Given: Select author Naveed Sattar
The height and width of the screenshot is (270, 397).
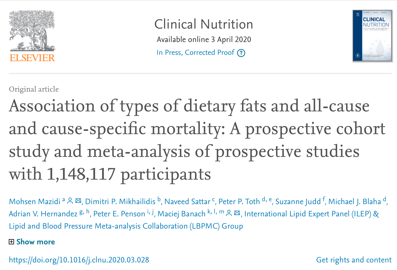Looking at the screenshot, I should point(187,201).
